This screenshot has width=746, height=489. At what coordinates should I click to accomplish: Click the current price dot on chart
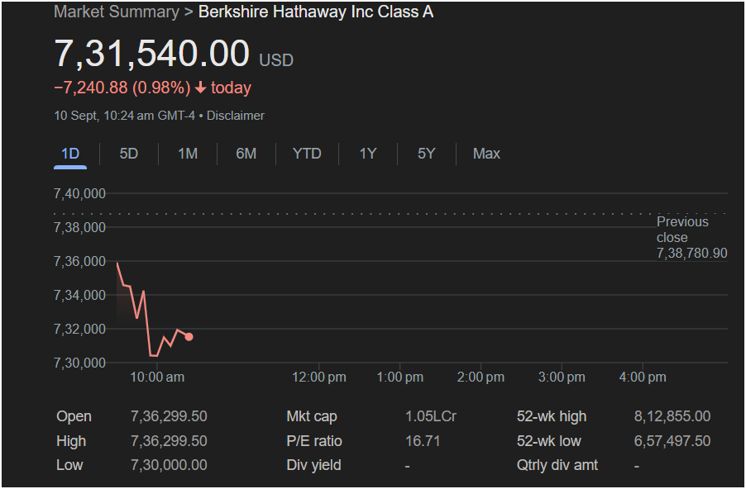point(189,337)
